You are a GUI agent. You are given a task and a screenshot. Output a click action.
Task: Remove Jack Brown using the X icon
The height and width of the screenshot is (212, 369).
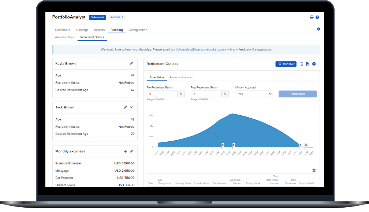click(x=131, y=107)
